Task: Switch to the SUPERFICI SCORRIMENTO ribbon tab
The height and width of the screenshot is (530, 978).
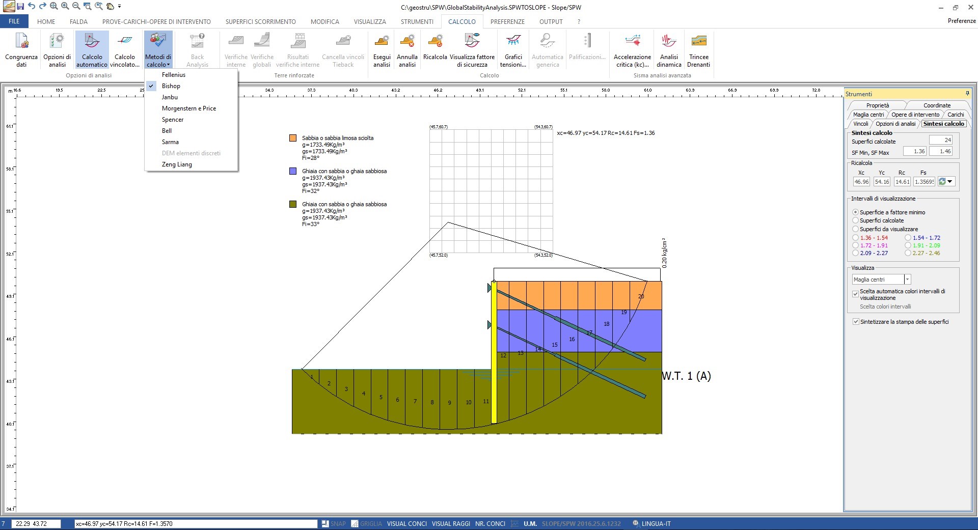Action: tap(260, 21)
